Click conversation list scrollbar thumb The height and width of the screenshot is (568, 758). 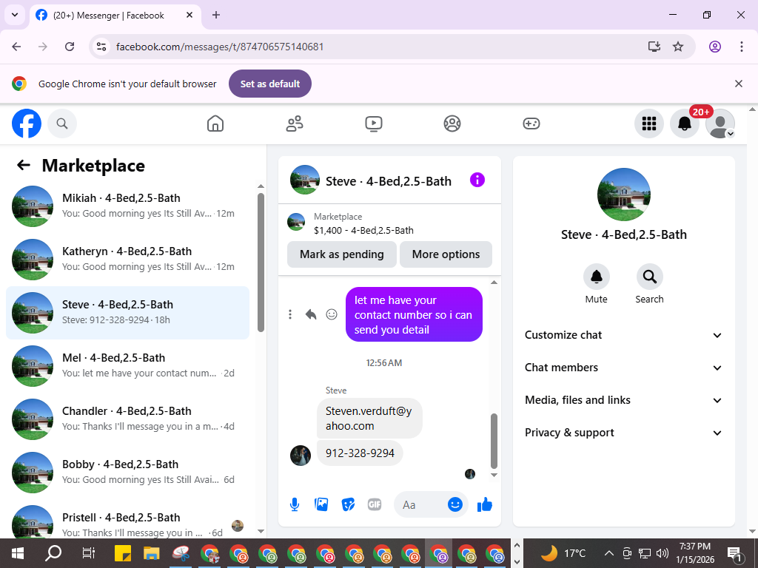pyautogui.click(x=261, y=263)
